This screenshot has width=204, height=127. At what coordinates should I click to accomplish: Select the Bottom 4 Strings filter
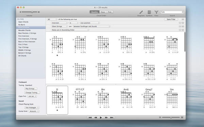coord(25,53)
